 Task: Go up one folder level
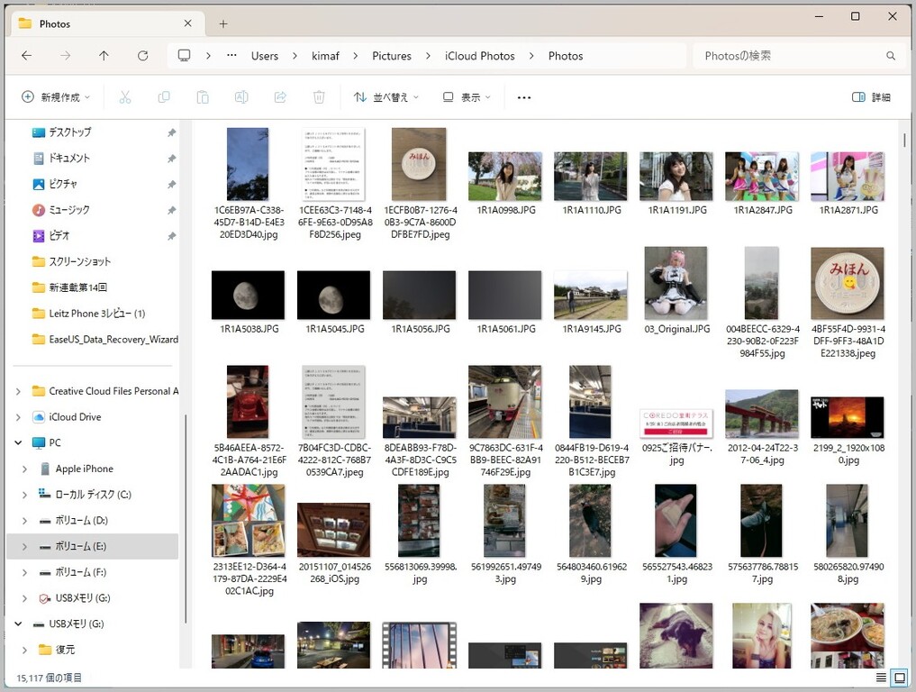tap(104, 56)
